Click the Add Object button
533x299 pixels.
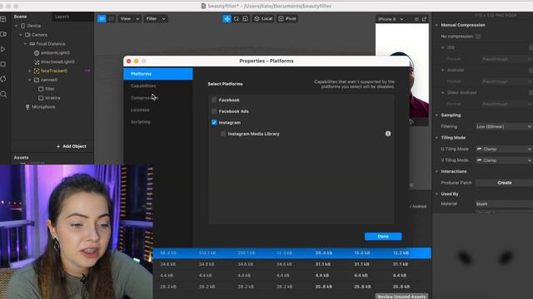tap(72, 146)
